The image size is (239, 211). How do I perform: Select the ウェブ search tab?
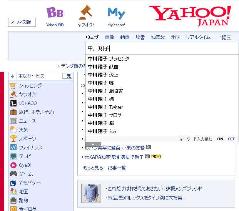[92, 37]
